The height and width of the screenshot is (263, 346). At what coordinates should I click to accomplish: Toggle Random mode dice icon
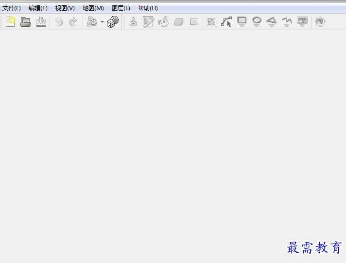point(113,22)
